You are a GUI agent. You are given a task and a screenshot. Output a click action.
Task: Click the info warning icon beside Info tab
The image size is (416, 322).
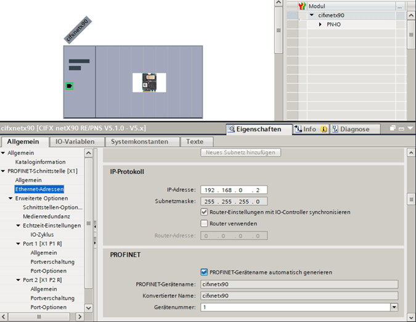click(x=324, y=129)
